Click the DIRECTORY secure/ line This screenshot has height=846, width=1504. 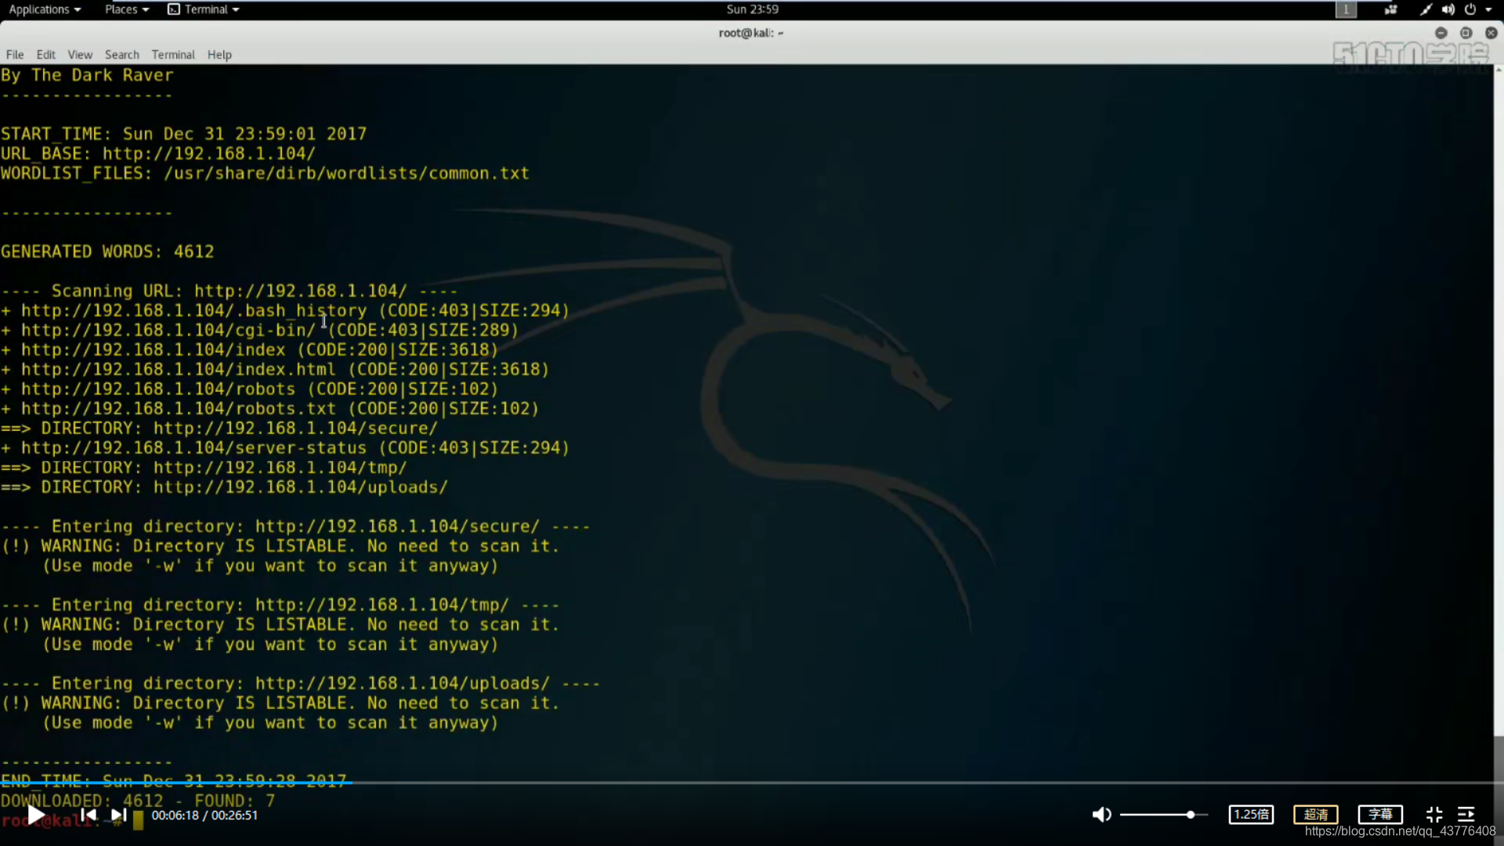pyautogui.click(x=219, y=428)
